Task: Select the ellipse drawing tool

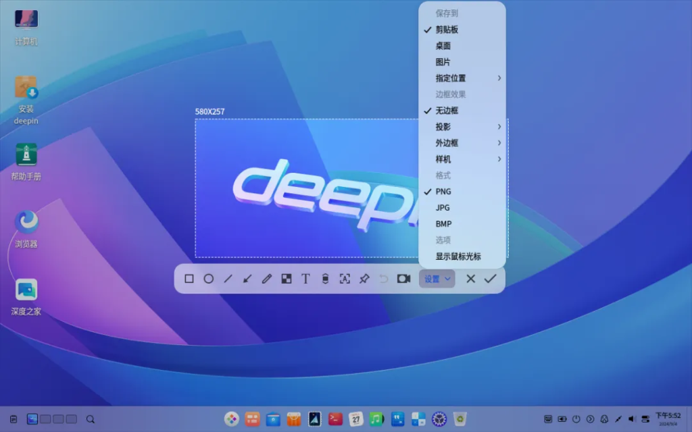Action: point(209,279)
